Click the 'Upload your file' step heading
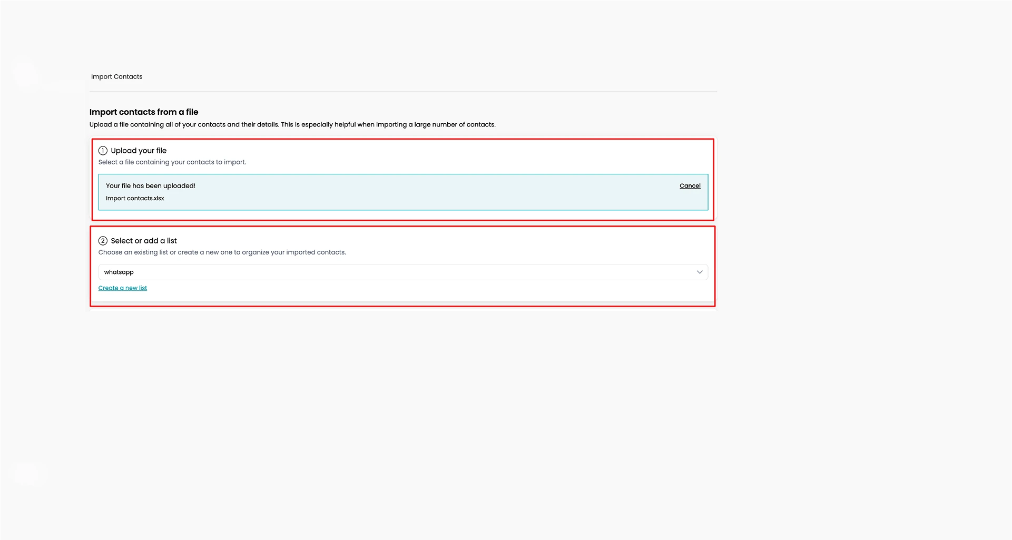 point(139,151)
